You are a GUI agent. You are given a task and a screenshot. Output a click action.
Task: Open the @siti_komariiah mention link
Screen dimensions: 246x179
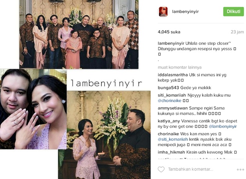pyautogui.click(x=173, y=139)
